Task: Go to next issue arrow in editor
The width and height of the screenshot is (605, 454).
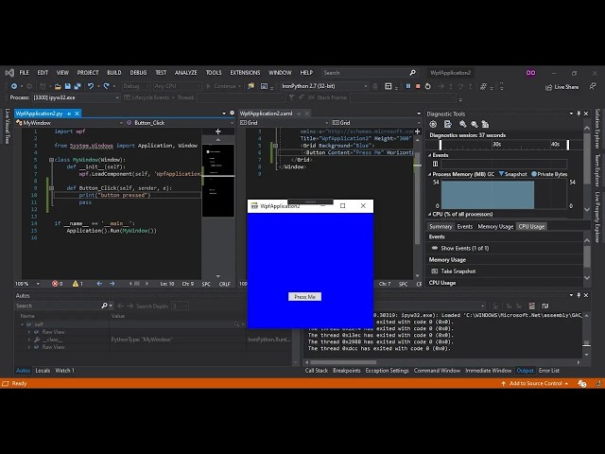Action: click(112, 284)
